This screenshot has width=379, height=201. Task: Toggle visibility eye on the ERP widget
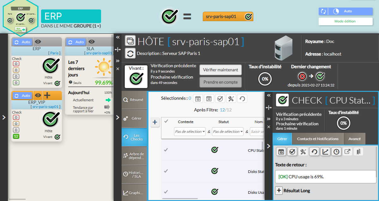pos(38,42)
